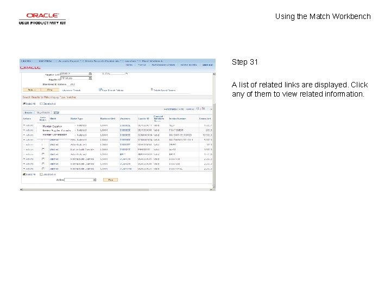Screen dimensions: 391x293
Task: Click the Oracle logo in the application header
Action: pos(30,68)
